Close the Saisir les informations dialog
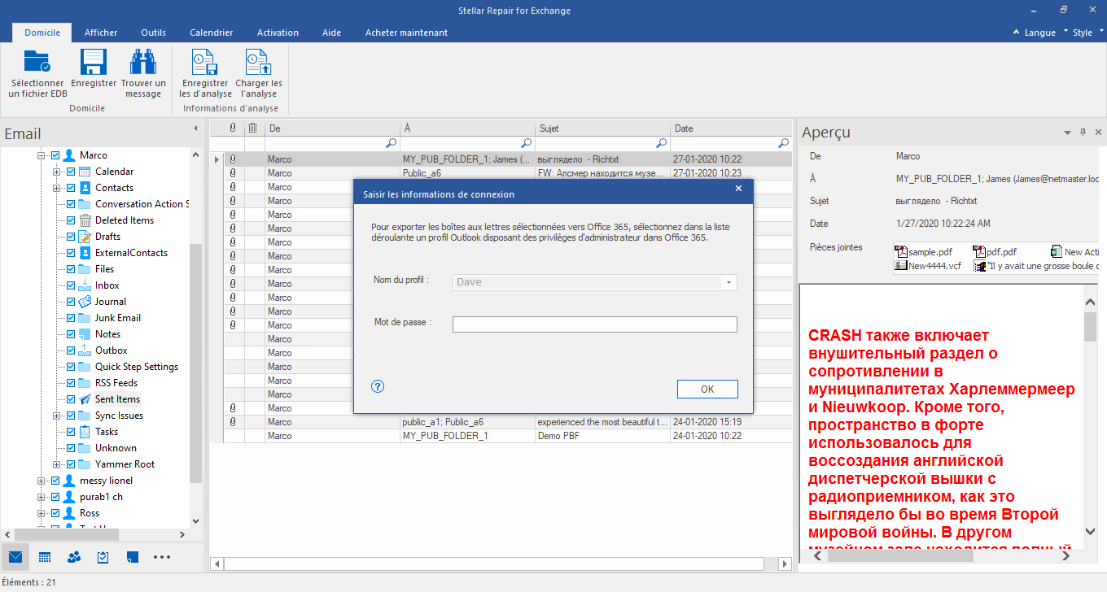This screenshot has width=1107, height=592. 738,189
